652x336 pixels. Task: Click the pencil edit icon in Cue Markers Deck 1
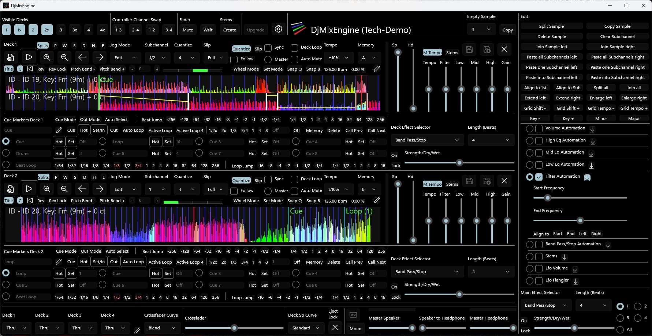59,130
